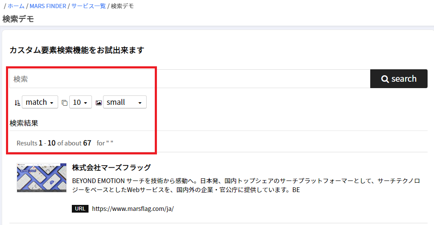Click the 検索結果 heading text
The image size is (434, 225).
click(x=24, y=123)
